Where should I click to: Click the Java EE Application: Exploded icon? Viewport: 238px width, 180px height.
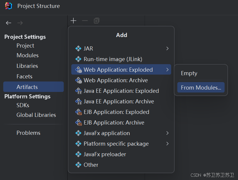pyautogui.click(x=78, y=91)
